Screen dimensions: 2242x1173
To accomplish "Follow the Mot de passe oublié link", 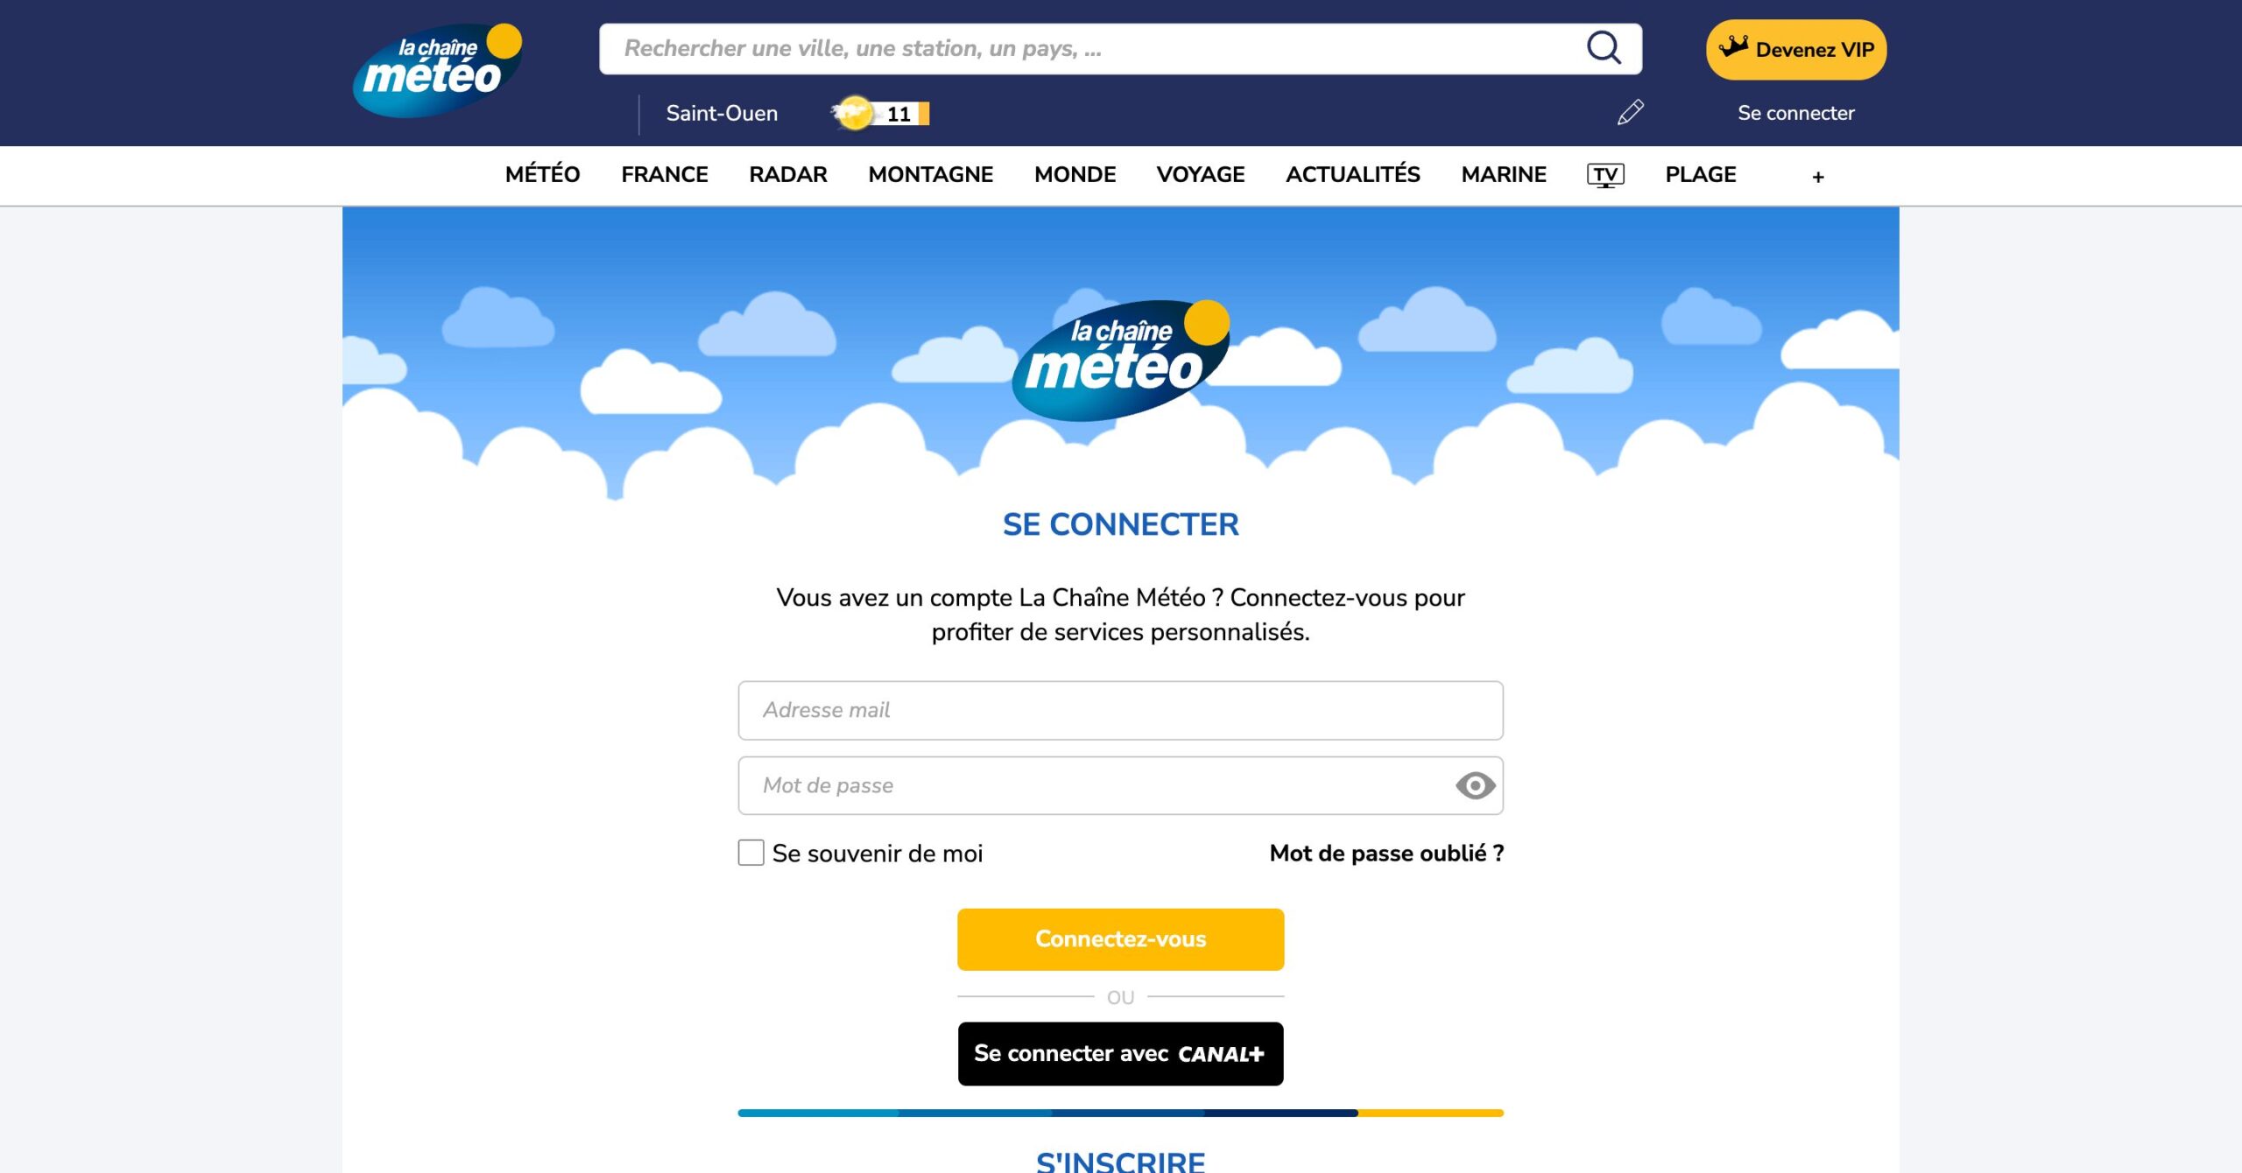I will (x=1386, y=853).
